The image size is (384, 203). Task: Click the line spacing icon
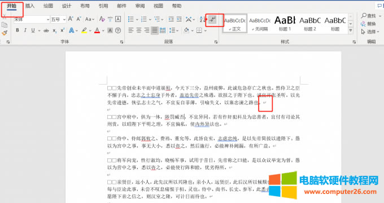(172, 30)
